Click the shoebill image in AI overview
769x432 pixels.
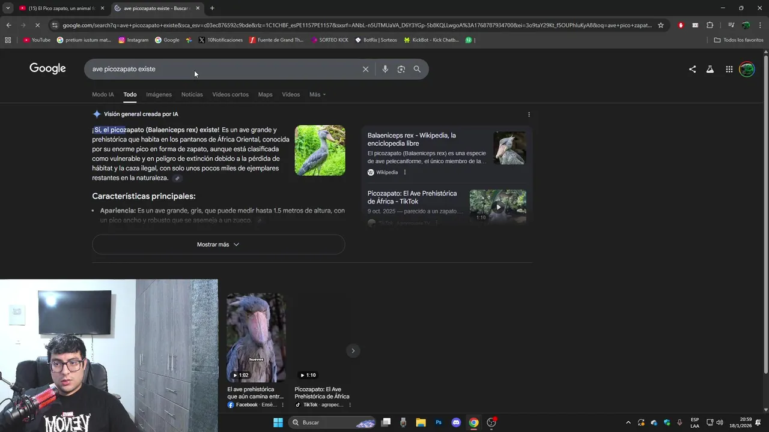[320, 151]
